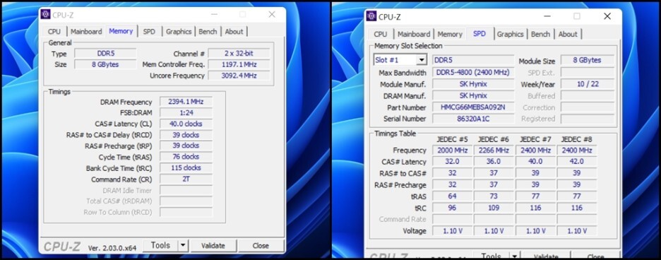Open Bench tab in left CPU-Z window

coord(208,32)
